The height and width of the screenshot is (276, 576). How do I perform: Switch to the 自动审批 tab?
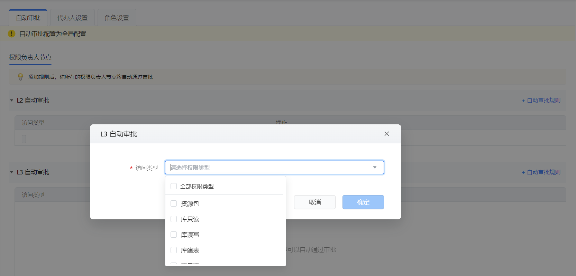click(x=28, y=18)
